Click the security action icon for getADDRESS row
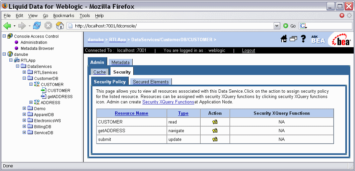355x171 pixels. (215, 131)
